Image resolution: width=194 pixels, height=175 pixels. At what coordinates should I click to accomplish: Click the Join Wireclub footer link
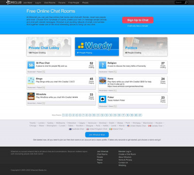point(103,151)
